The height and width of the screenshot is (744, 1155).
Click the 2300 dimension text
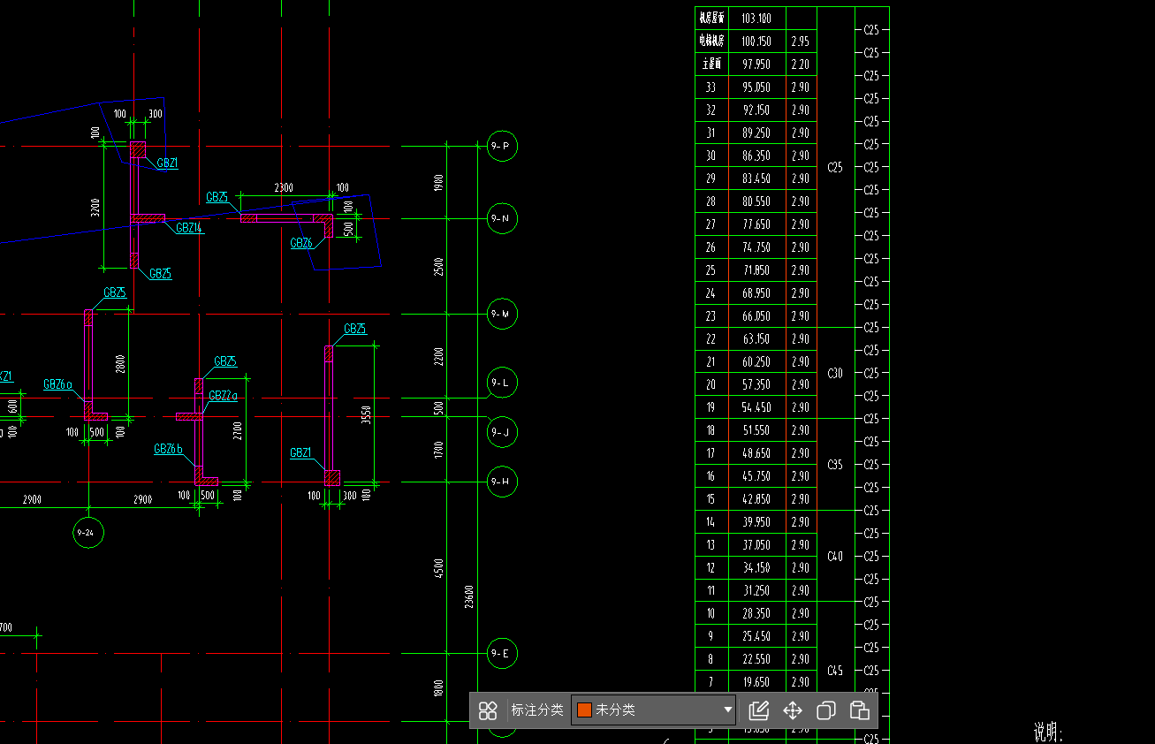click(284, 188)
